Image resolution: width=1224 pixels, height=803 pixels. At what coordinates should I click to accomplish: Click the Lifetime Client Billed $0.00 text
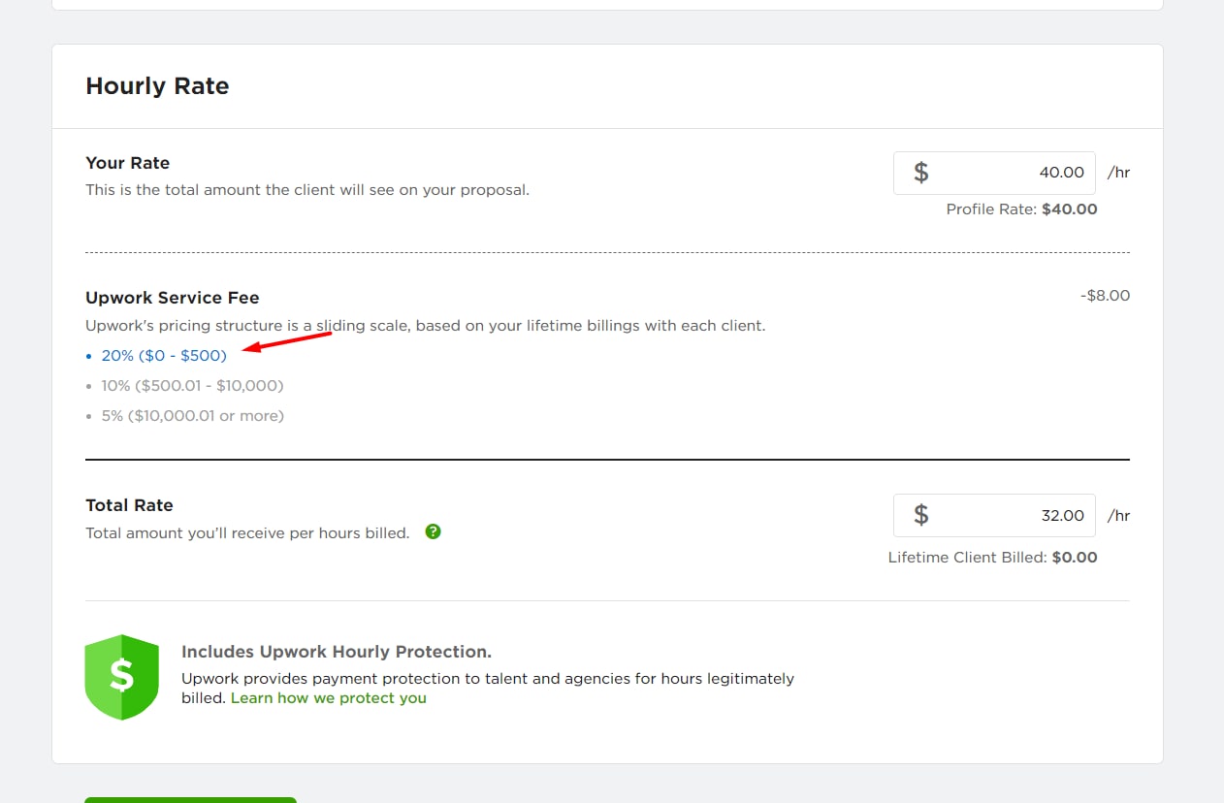(992, 558)
